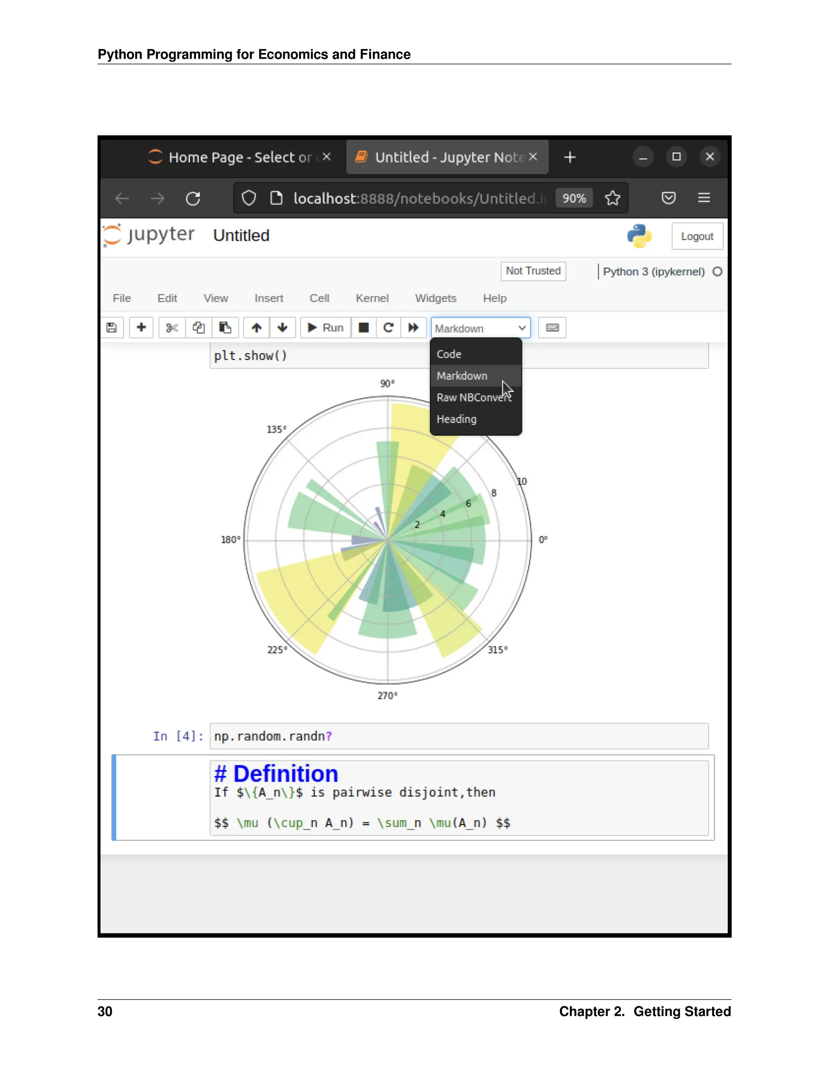Interrupt the kernel with stop icon
Screen dimensions: 829x1073
[363, 328]
